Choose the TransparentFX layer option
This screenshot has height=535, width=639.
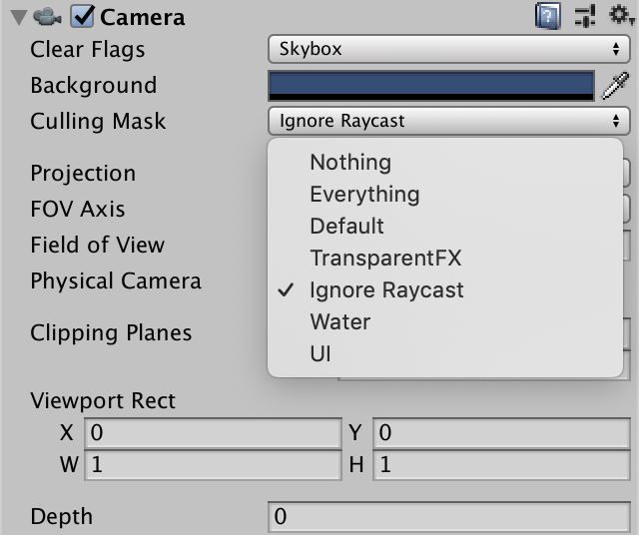pos(385,258)
